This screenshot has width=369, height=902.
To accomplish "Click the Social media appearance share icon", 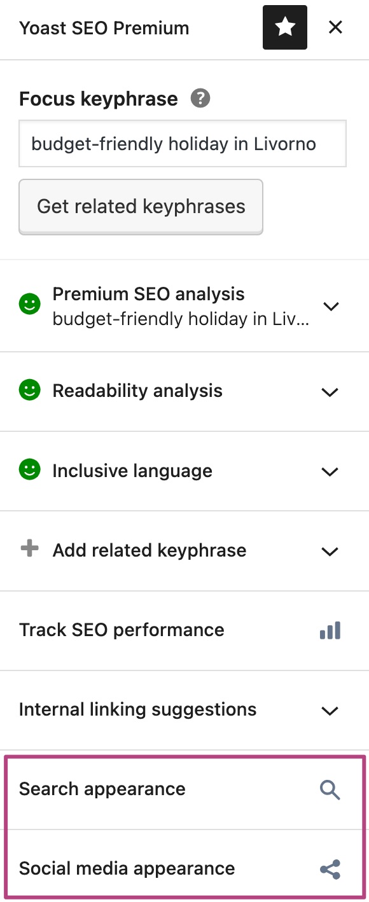I will [x=330, y=870].
